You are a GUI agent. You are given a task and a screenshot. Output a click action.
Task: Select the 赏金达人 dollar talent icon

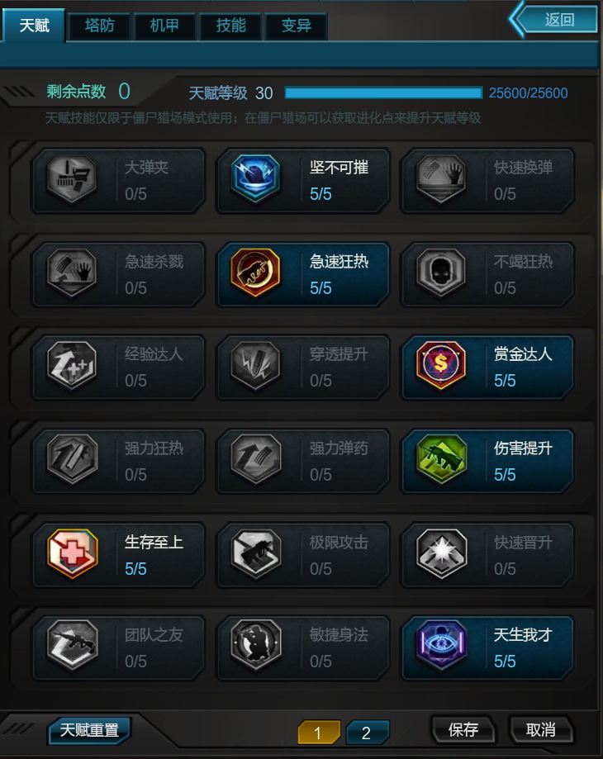click(440, 366)
